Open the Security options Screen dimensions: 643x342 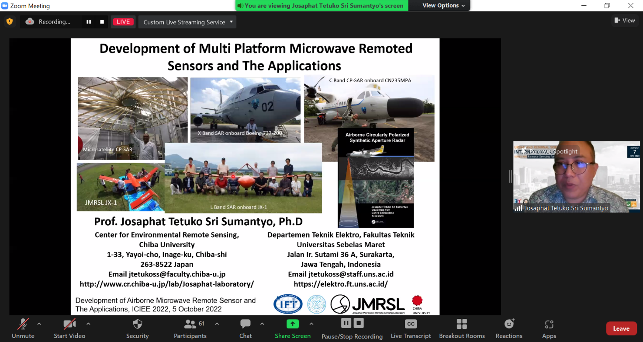137,328
